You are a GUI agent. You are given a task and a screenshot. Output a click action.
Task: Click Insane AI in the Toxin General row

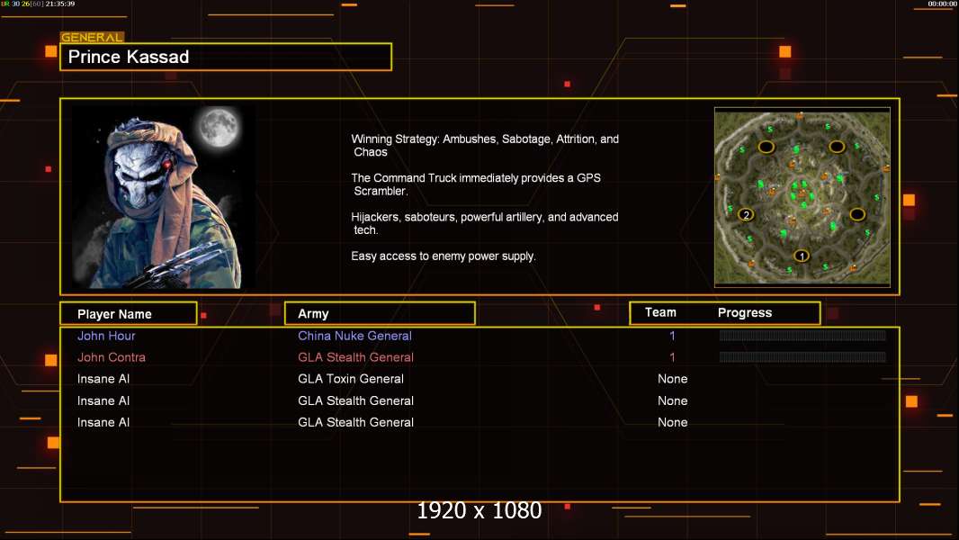click(x=103, y=379)
